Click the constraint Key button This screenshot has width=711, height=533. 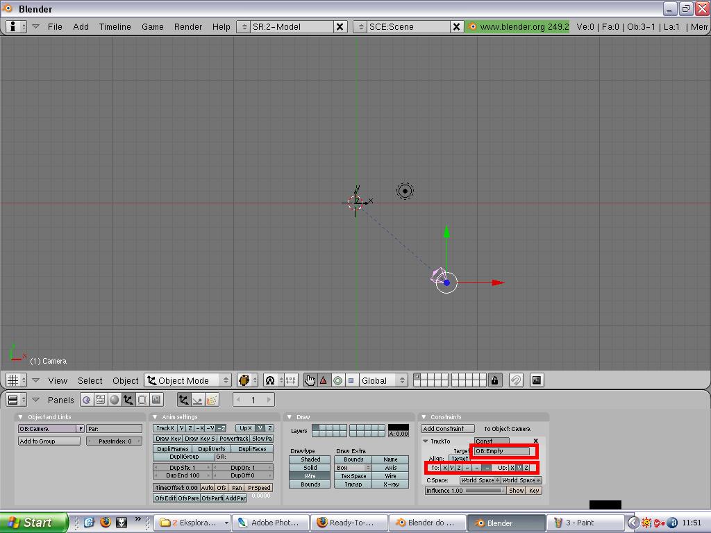click(x=534, y=491)
